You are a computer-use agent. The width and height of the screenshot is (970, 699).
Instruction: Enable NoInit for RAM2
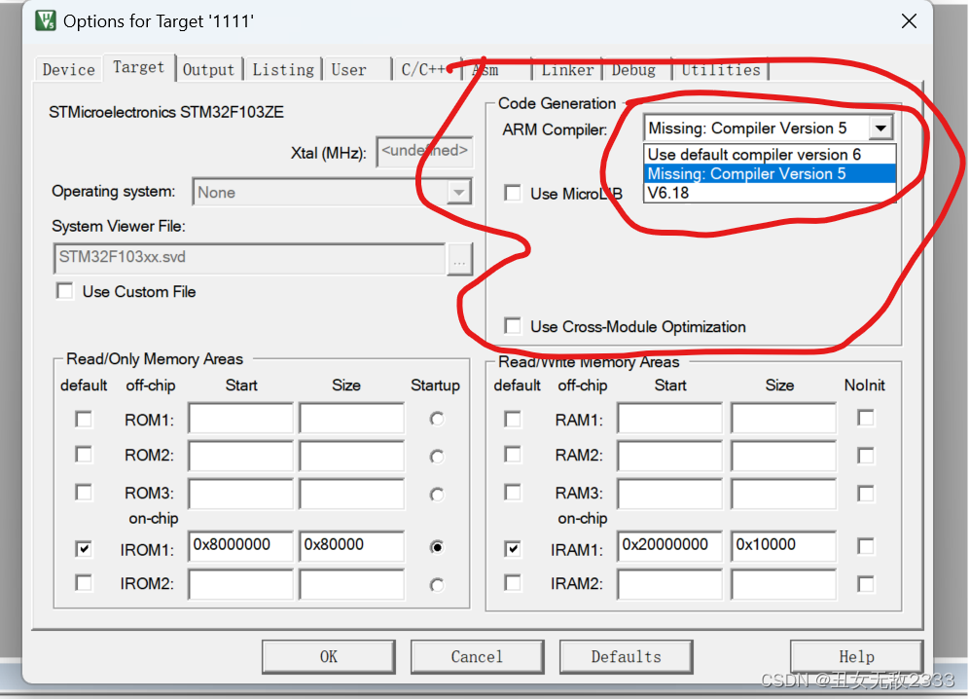(866, 456)
